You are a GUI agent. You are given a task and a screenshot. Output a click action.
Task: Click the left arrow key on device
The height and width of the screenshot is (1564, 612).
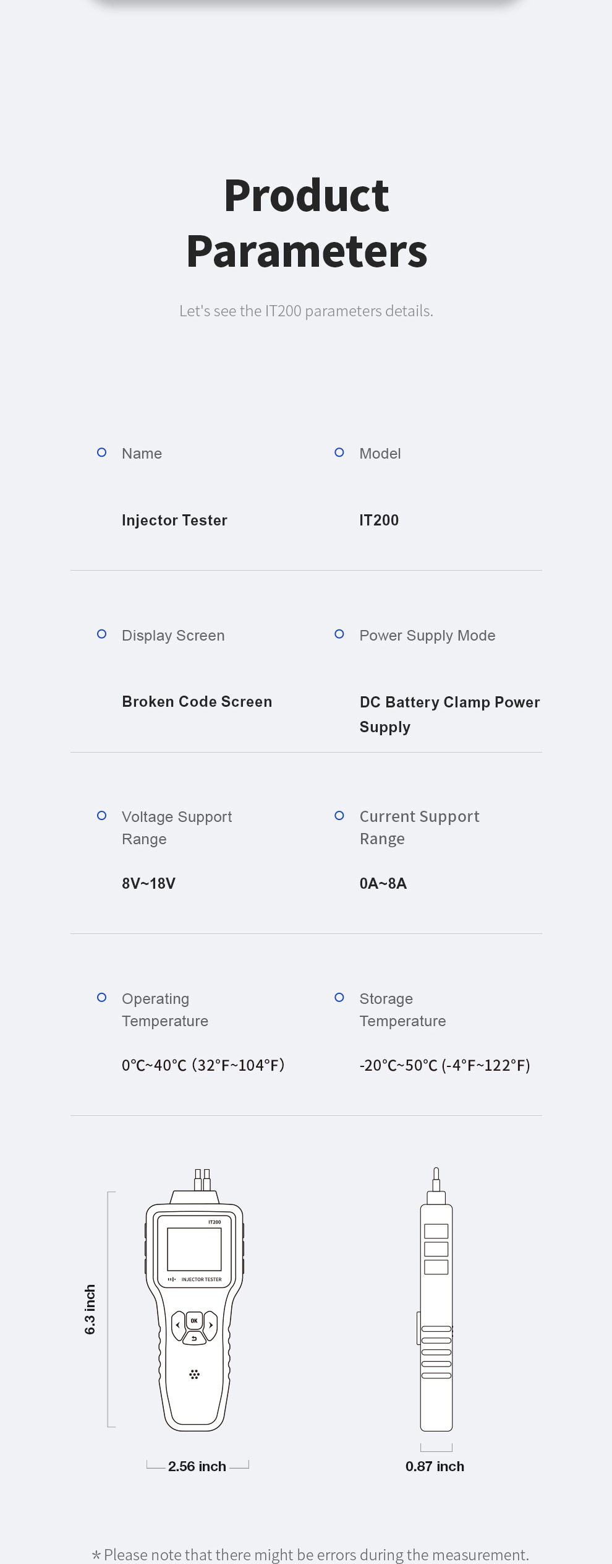pyautogui.click(x=178, y=1326)
